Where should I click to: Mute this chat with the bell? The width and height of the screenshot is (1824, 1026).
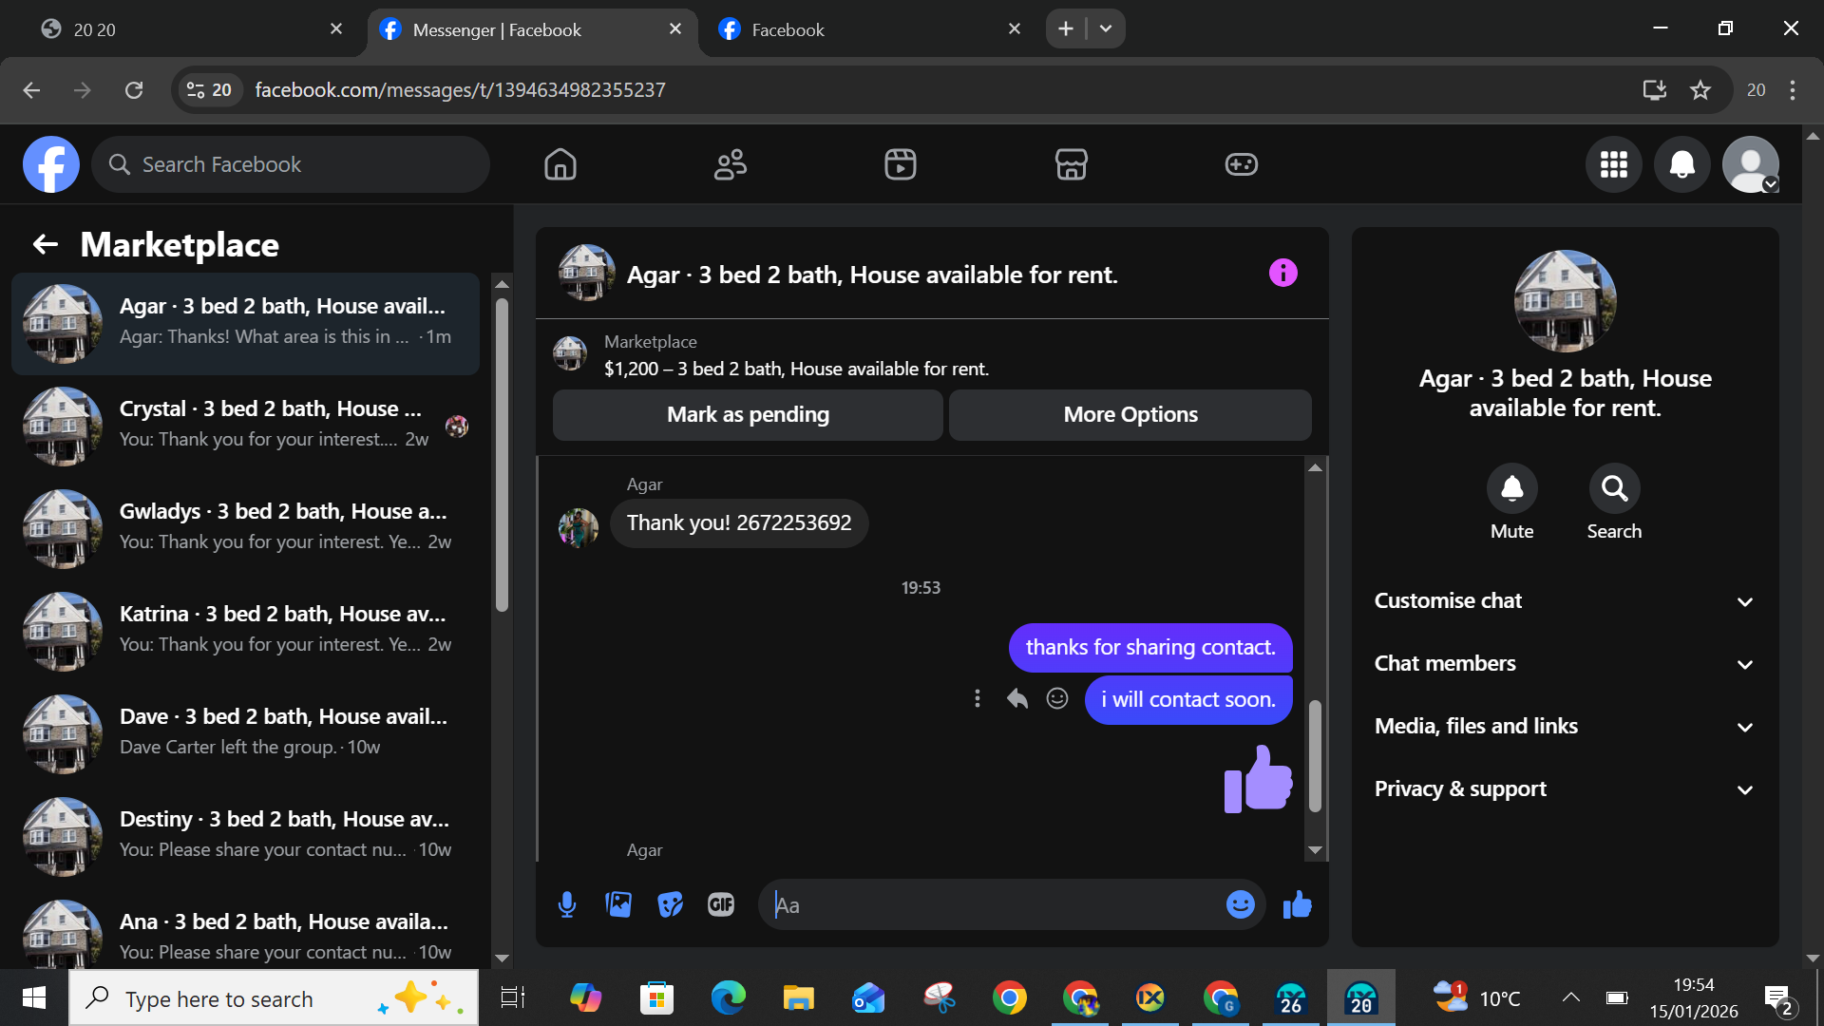pyautogui.click(x=1511, y=488)
